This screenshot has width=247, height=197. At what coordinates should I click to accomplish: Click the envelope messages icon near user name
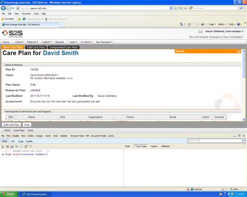click(200, 31)
